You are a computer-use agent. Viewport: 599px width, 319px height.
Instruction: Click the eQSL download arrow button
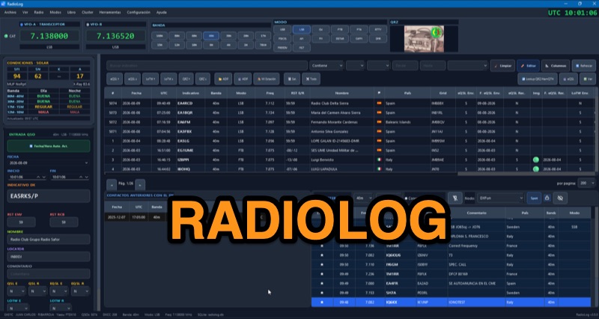tap(133, 79)
